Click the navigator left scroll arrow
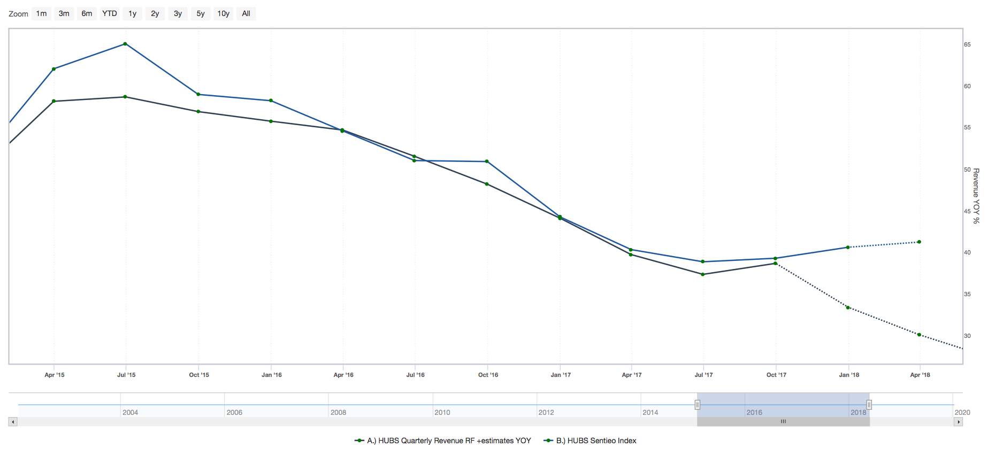This screenshot has height=455, width=988. [13, 422]
